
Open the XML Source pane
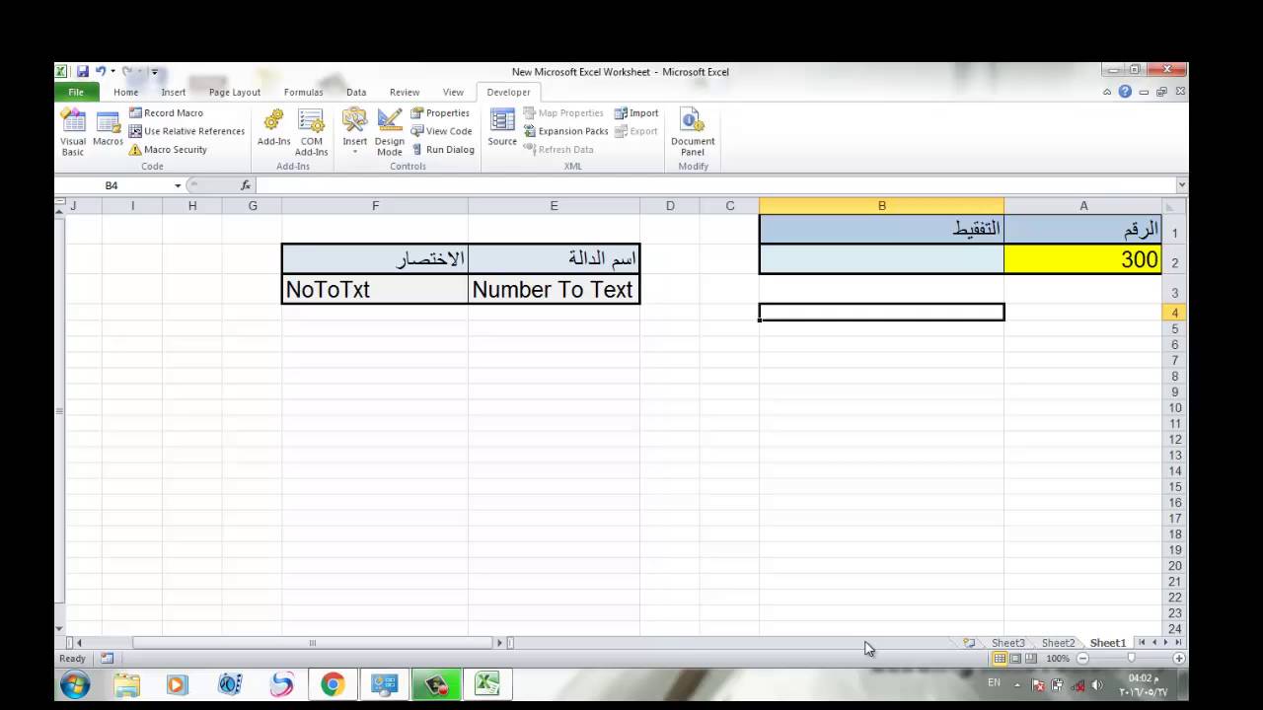[502, 128]
